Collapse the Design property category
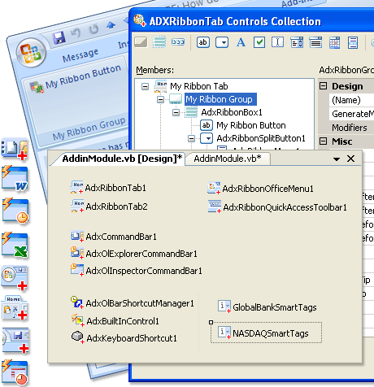Viewport: 374px width, 387px height. pyautogui.click(x=323, y=86)
